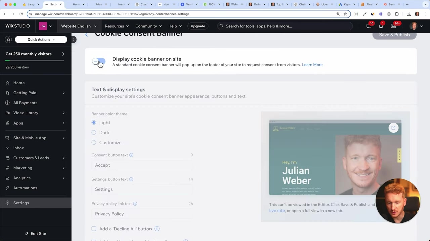Click the Privacy policy link text field
This screenshot has height=241, width=430.
[142, 214]
